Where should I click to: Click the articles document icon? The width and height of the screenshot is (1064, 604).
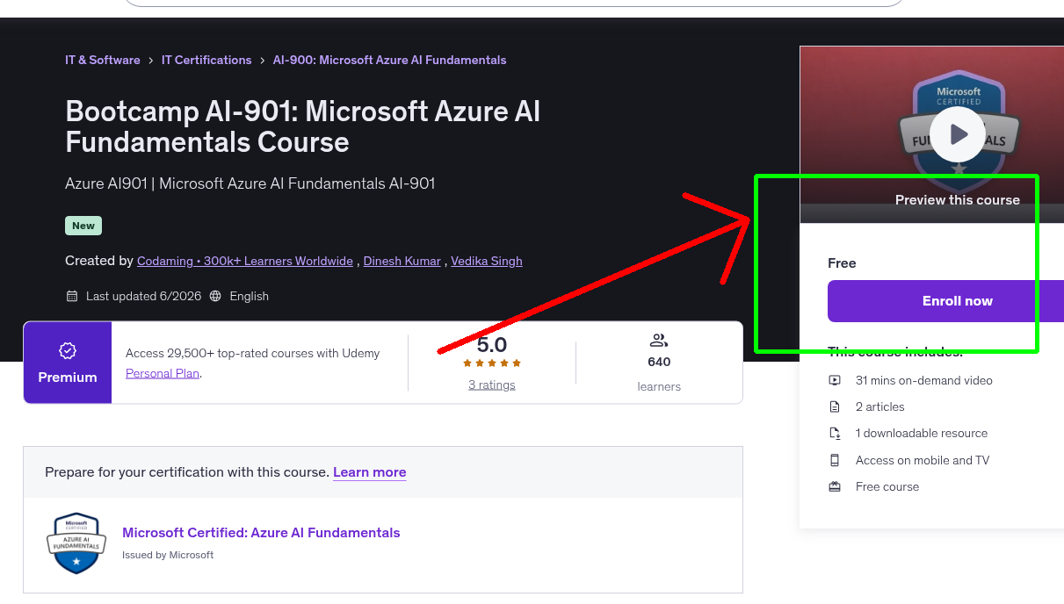coord(835,406)
